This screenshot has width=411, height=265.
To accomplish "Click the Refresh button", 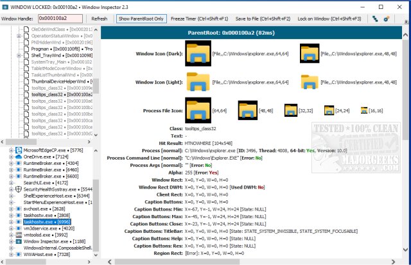I will pos(100,19).
